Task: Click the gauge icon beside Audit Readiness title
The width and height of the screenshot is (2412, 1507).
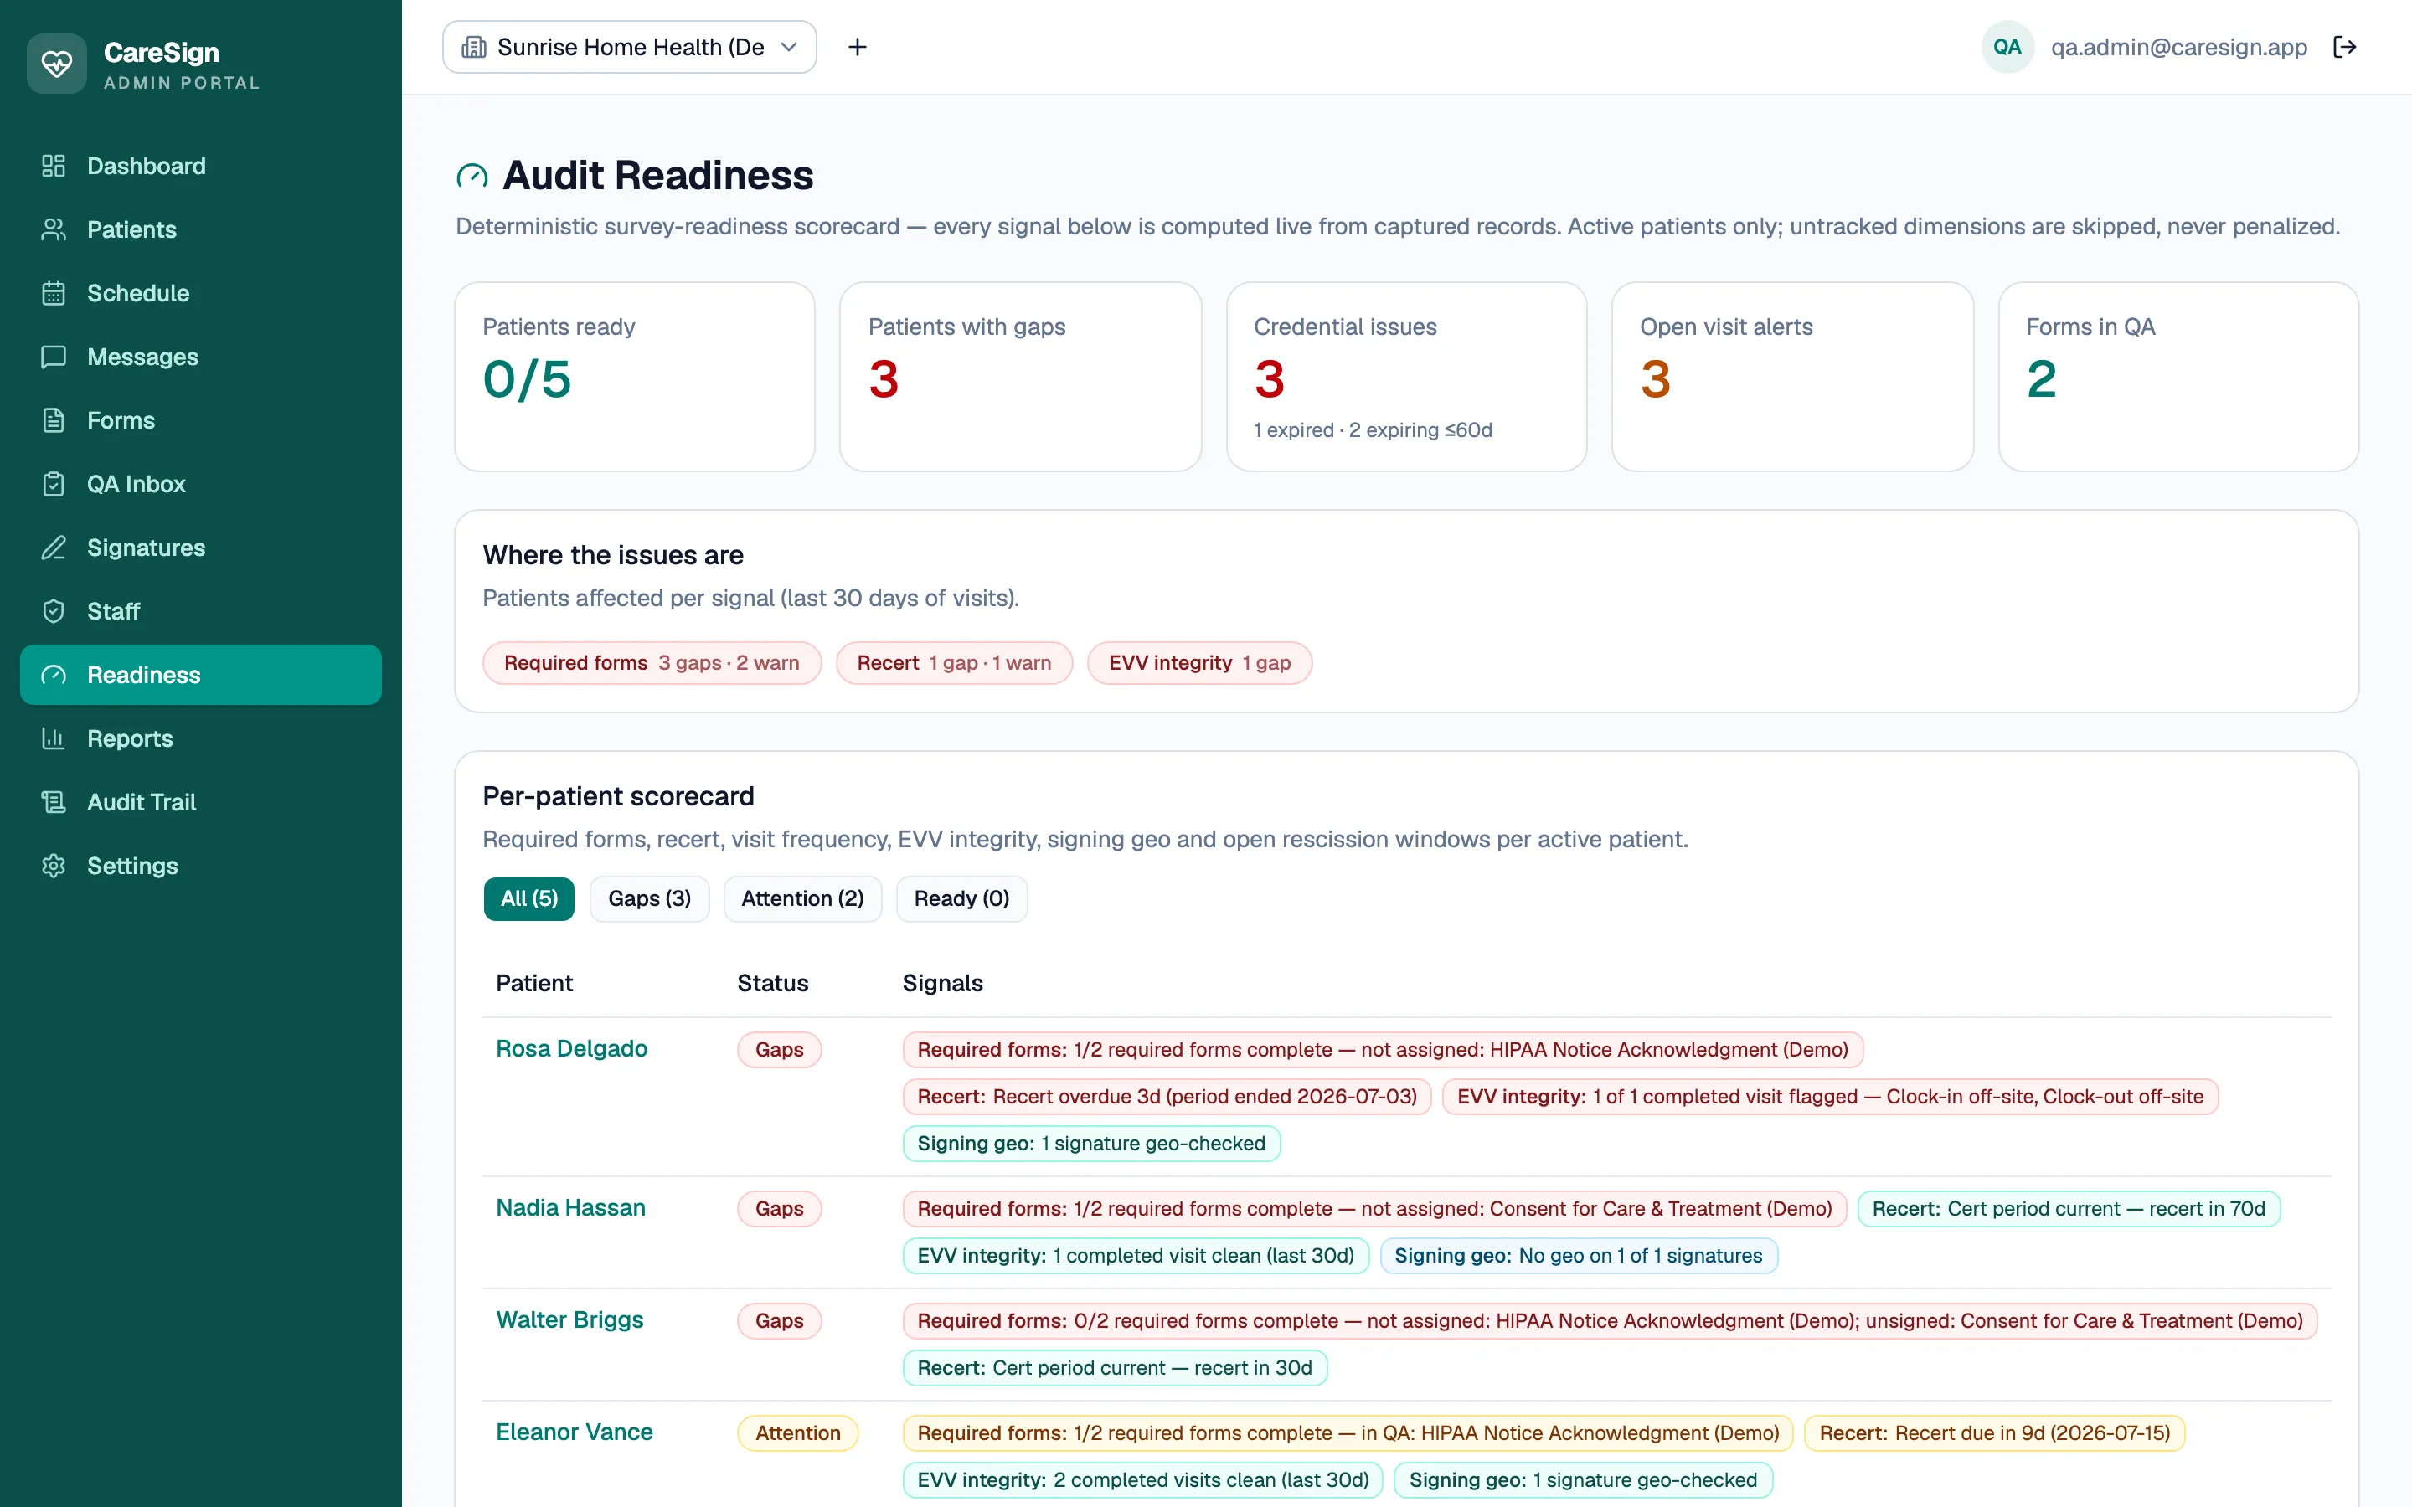Action: 472,177
